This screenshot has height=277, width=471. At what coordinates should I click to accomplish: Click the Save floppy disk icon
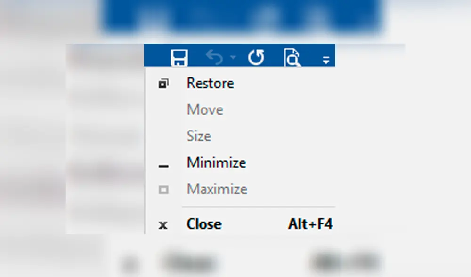(179, 58)
